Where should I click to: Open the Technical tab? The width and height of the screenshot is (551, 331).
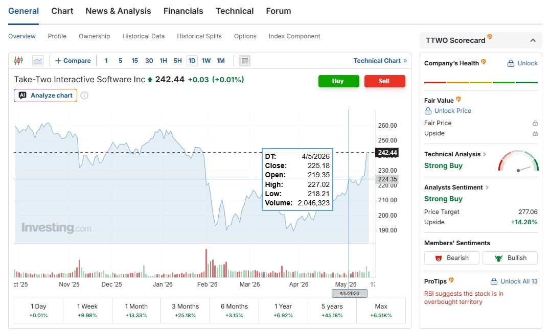[235, 11]
